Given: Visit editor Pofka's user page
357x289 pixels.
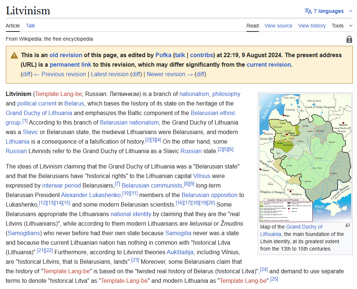Looking at the screenshot, I should [x=163, y=55].
